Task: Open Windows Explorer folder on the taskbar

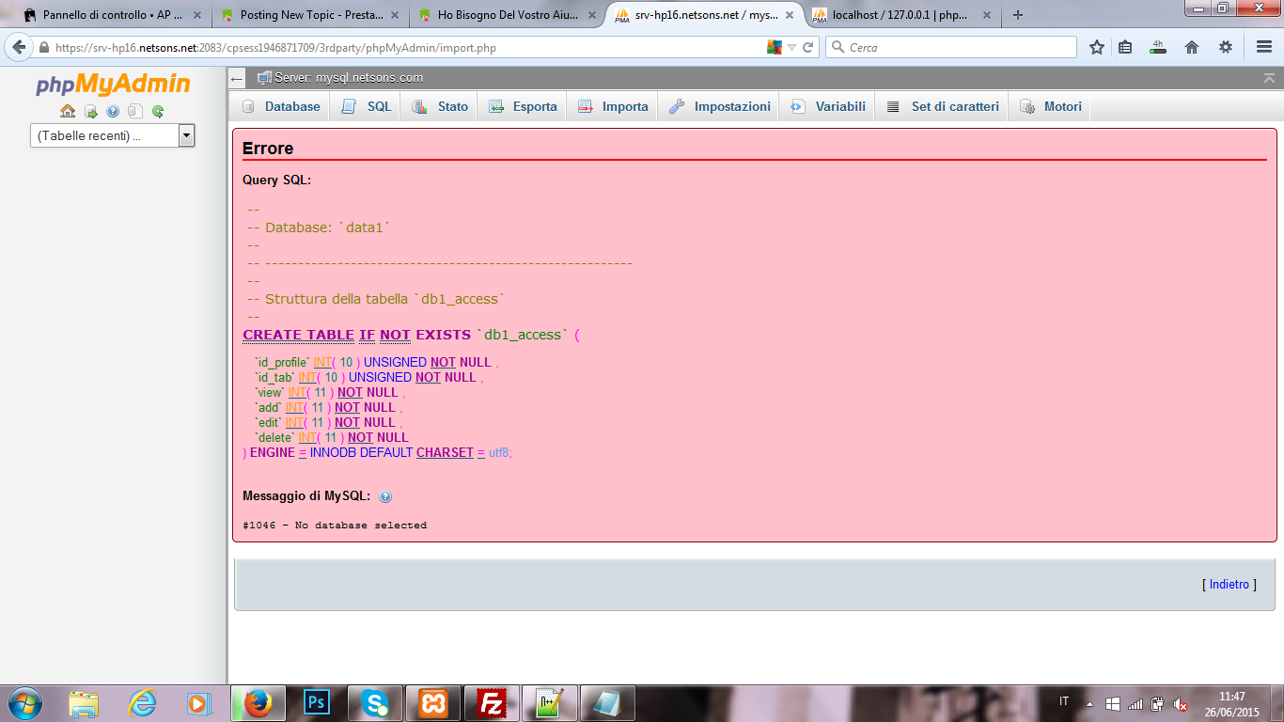Action: (84, 703)
